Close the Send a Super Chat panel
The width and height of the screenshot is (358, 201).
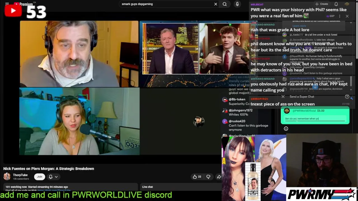pos(283,97)
